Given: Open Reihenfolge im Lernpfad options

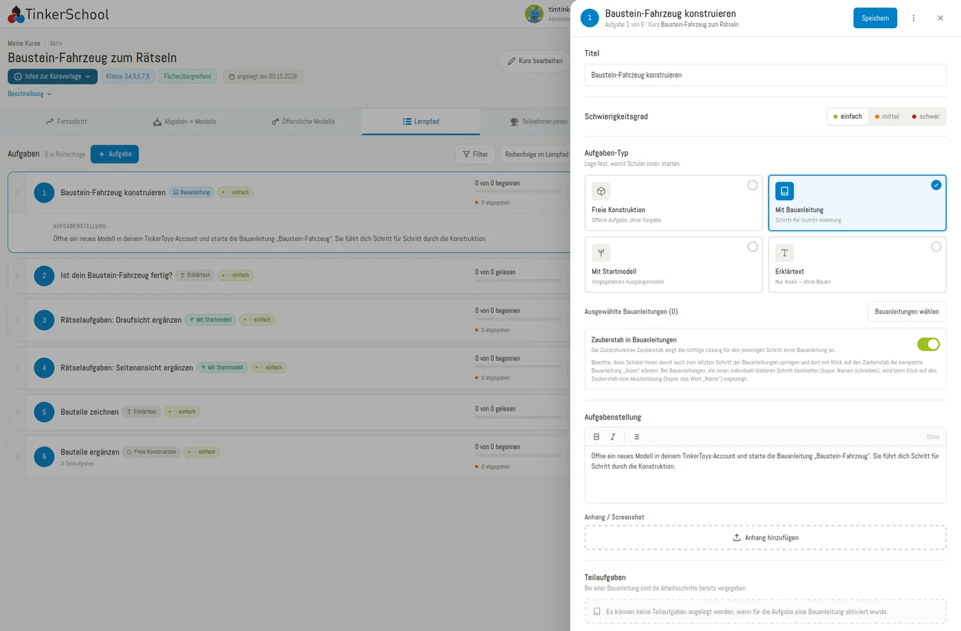Looking at the screenshot, I should 536,154.
